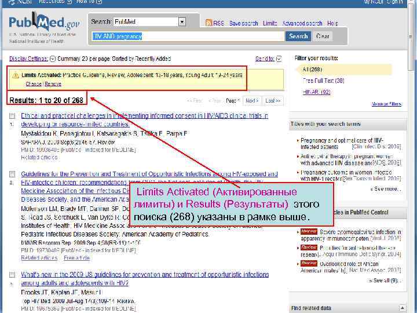Click author list Brooks JT, Kaplan JE, Masur H
The height and width of the screenshot is (313, 417).
click(x=61, y=292)
